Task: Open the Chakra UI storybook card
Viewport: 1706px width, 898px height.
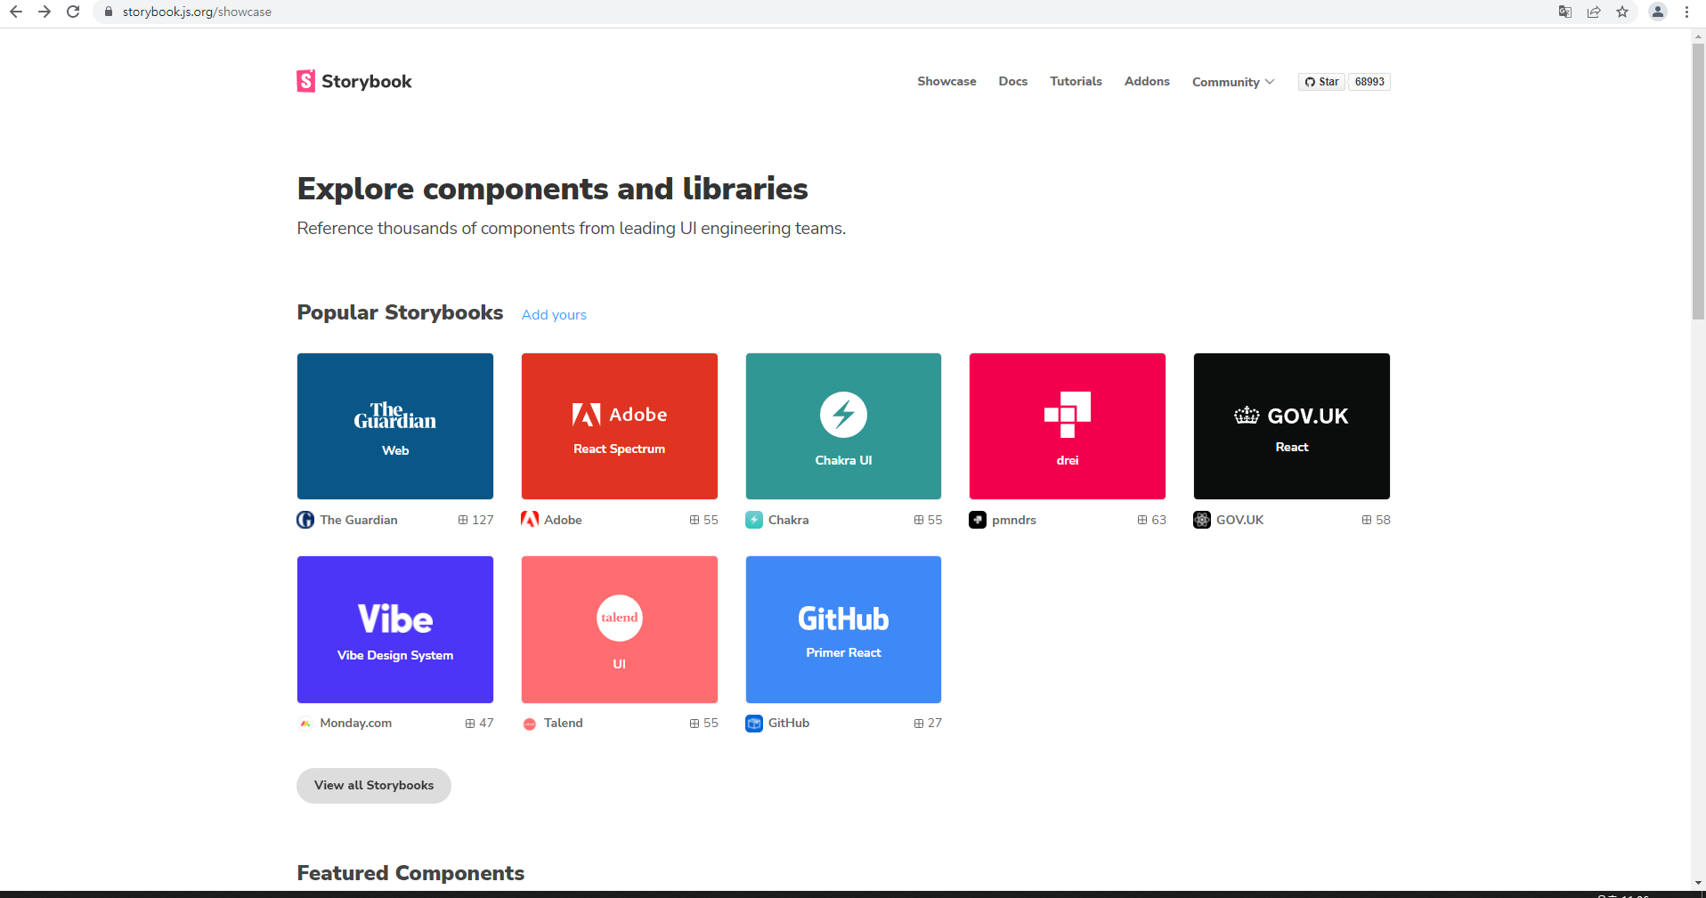Action: point(843,426)
